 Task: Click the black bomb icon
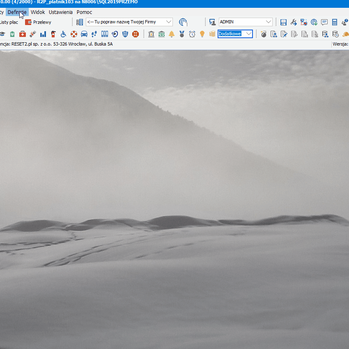tap(264, 34)
